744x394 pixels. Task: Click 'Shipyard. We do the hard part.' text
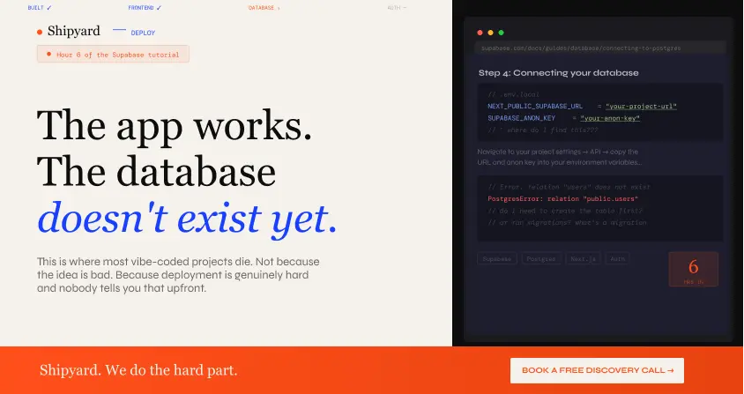tap(138, 370)
